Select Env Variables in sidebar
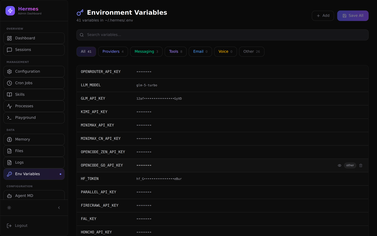 pos(34,174)
